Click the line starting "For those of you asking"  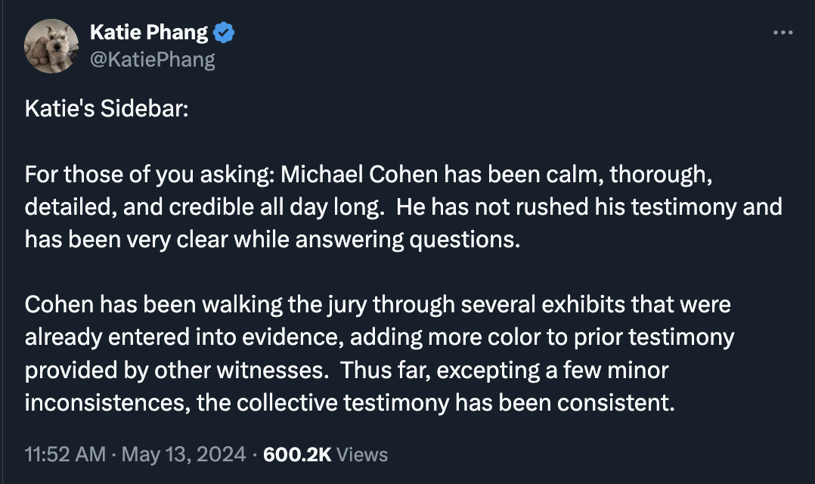tap(368, 174)
